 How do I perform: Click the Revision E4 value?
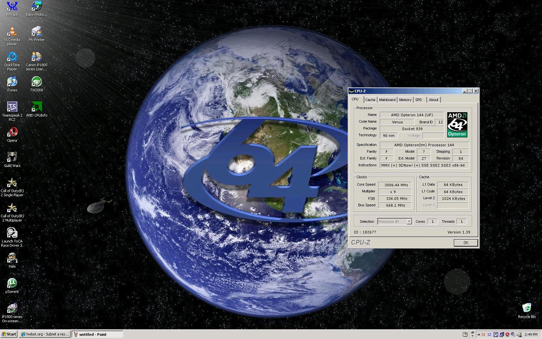tap(461, 158)
